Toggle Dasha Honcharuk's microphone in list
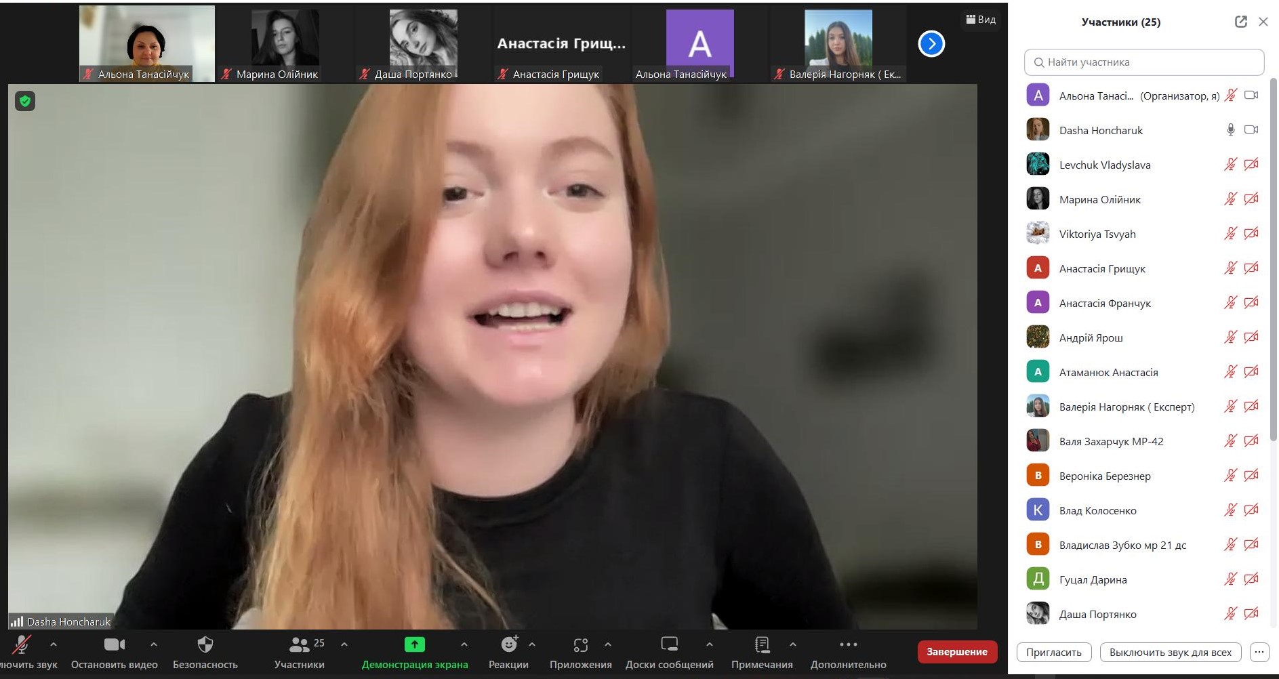 1230,130
